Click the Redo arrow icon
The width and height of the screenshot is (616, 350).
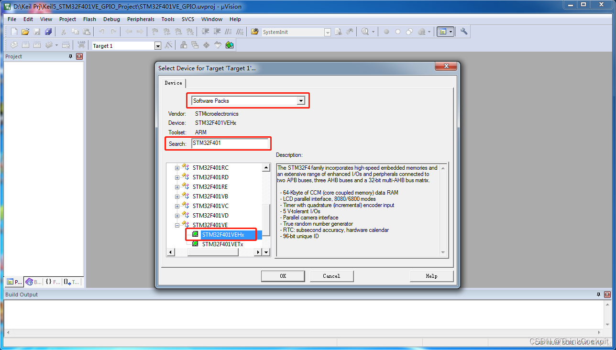pyautogui.click(x=113, y=32)
